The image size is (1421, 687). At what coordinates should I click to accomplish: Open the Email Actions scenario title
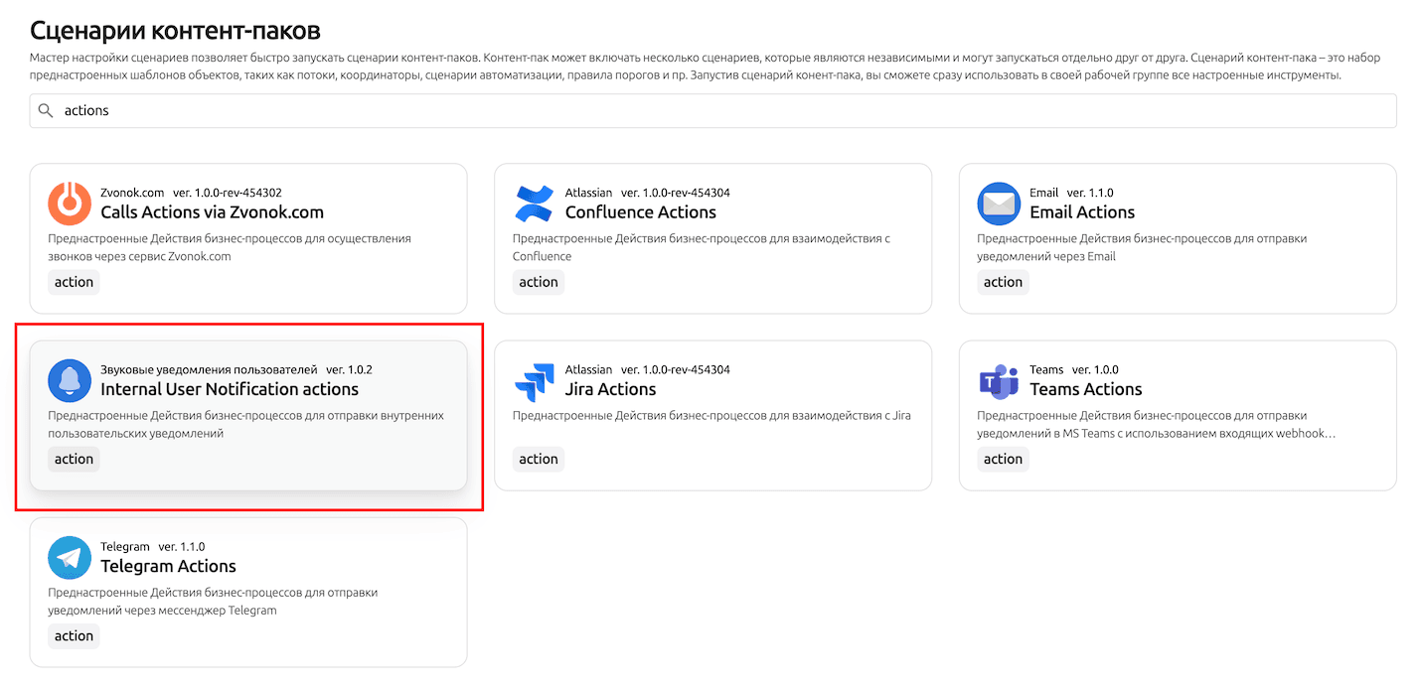1081,212
